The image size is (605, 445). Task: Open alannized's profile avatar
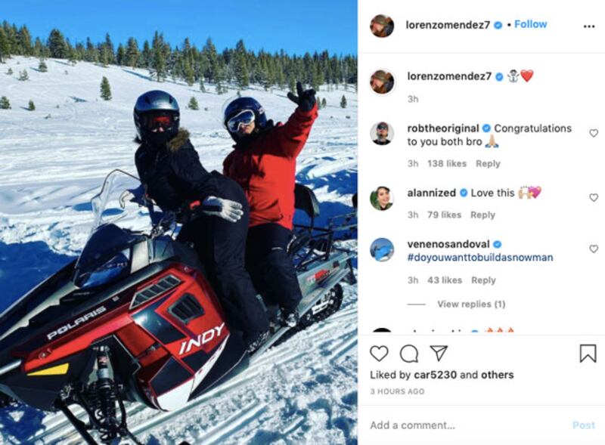click(382, 198)
